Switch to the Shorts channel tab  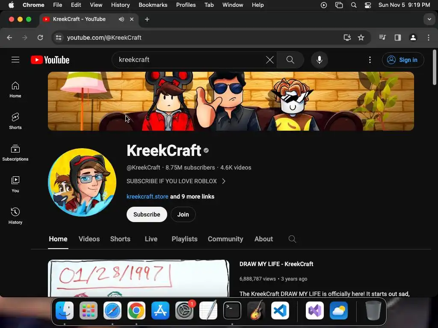(x=120, y=239)
